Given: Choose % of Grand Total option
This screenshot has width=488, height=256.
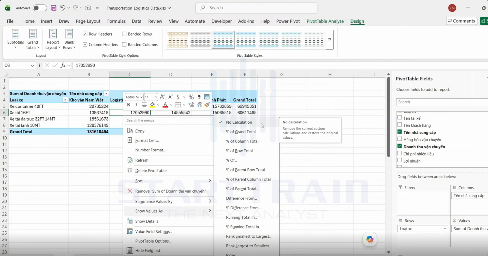Looking at the screenshot, I should 241,132.
